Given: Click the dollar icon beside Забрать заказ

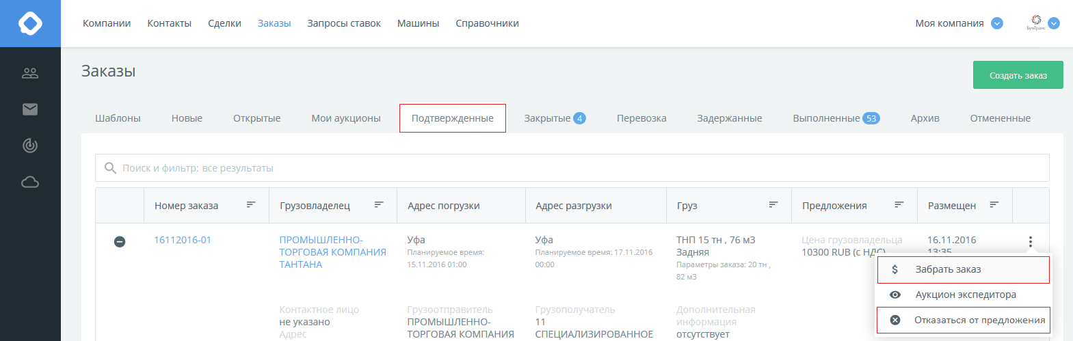Looking at the screenshot, I should (895, 269).
